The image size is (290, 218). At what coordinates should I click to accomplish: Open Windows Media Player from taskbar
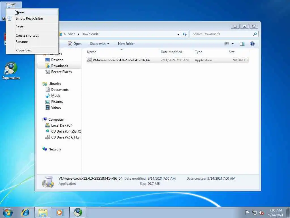[x=60, y=212]
